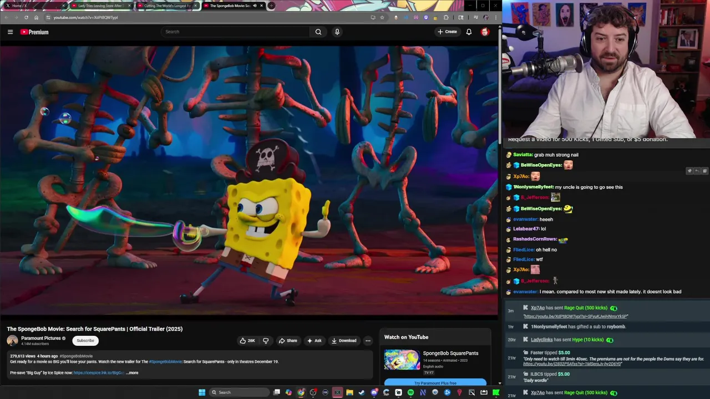The height and width of the screenshot is (399, 710).
Task: Open Paramount Pictures channel avatar
Action: pyautogui.click(x=12, y=341)
